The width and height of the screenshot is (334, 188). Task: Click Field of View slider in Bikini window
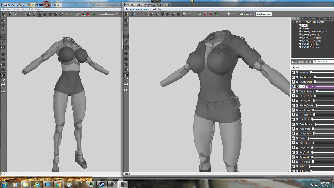coord(106,14)
